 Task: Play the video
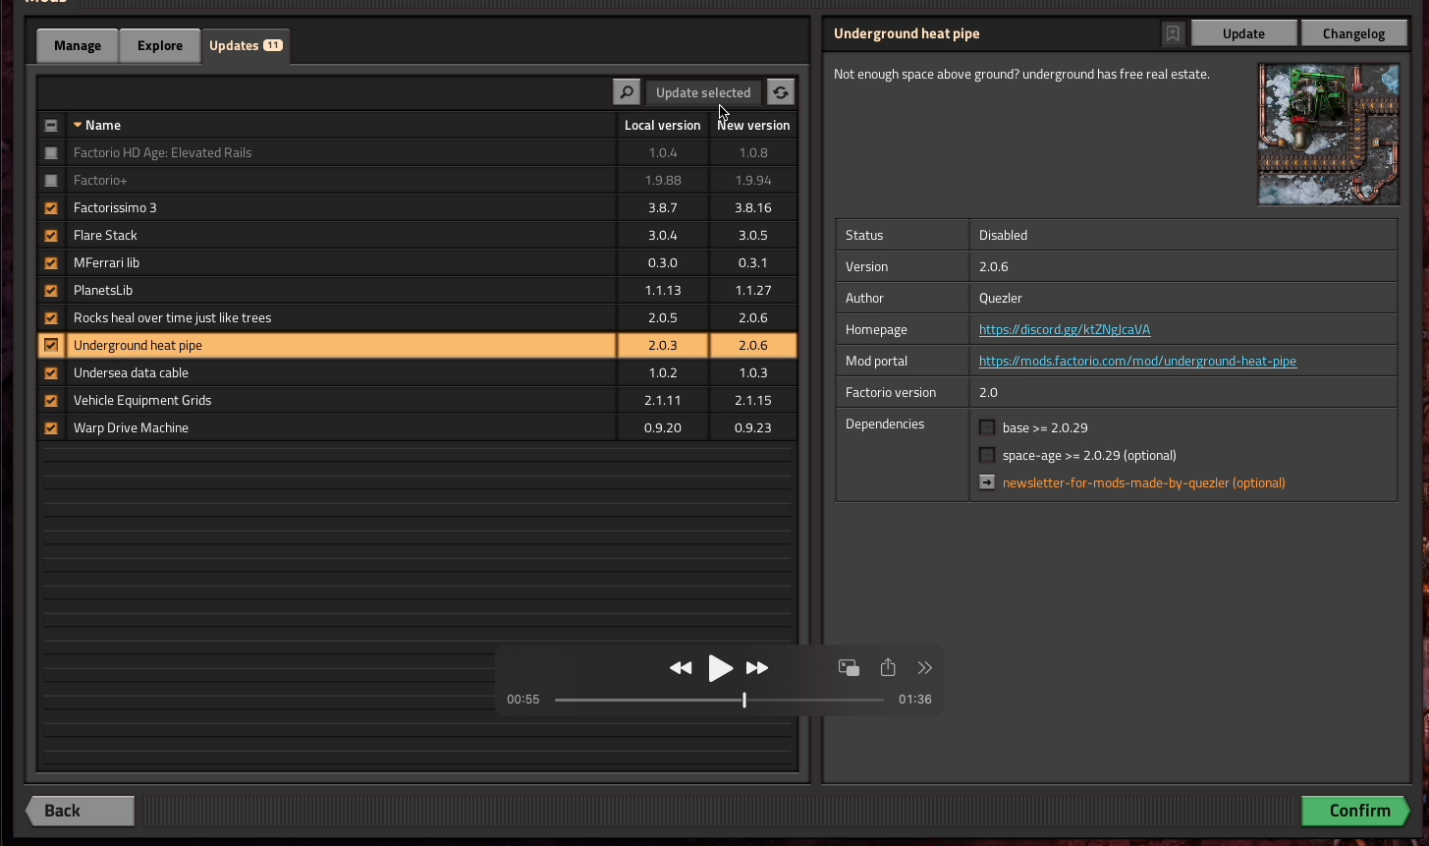(x=720, y=668)
